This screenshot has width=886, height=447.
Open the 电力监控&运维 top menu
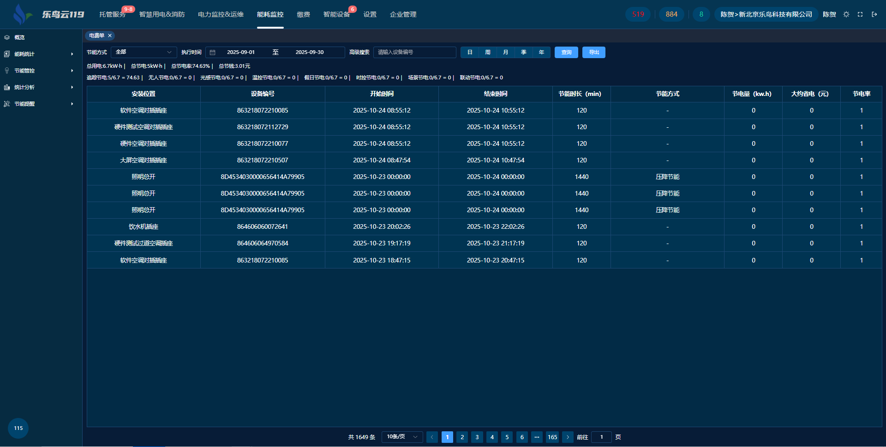[221, 14]
